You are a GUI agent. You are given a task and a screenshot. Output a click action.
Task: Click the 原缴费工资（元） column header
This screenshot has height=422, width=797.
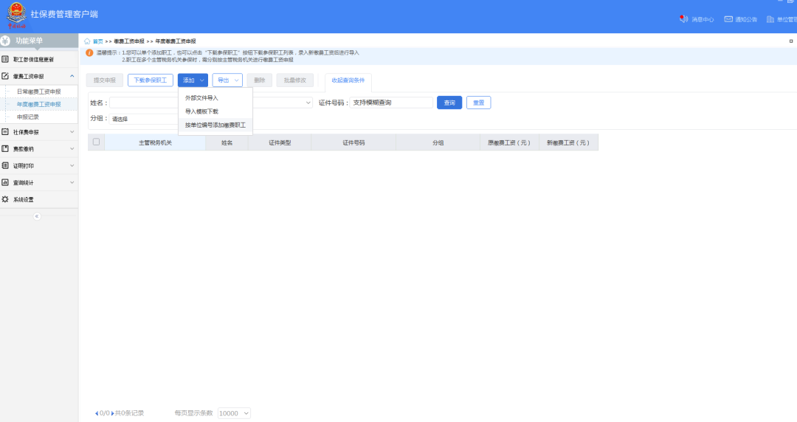[509, 143]
